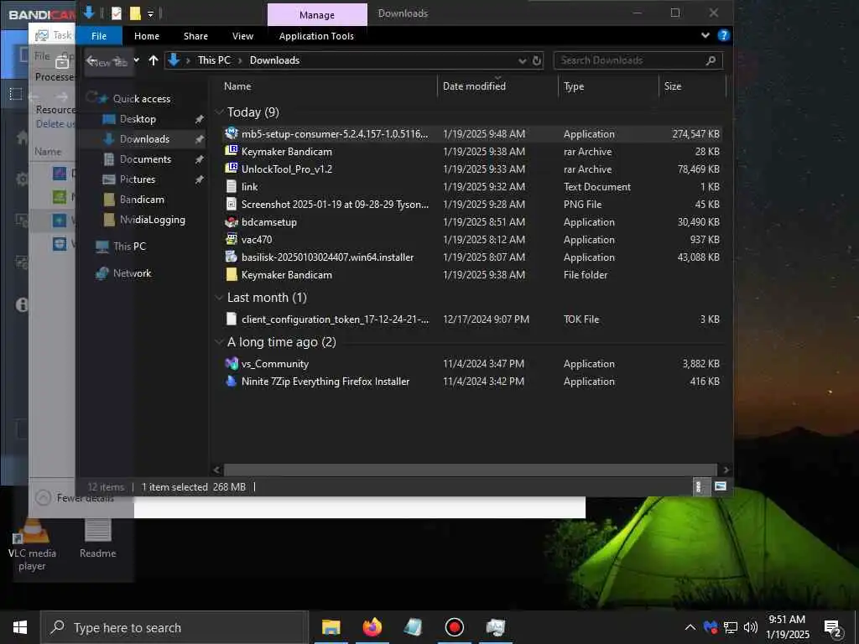The width and height of the screenshot is (859, 644).
Task: Select the link text document icon
Action: (x=232, y=186)
